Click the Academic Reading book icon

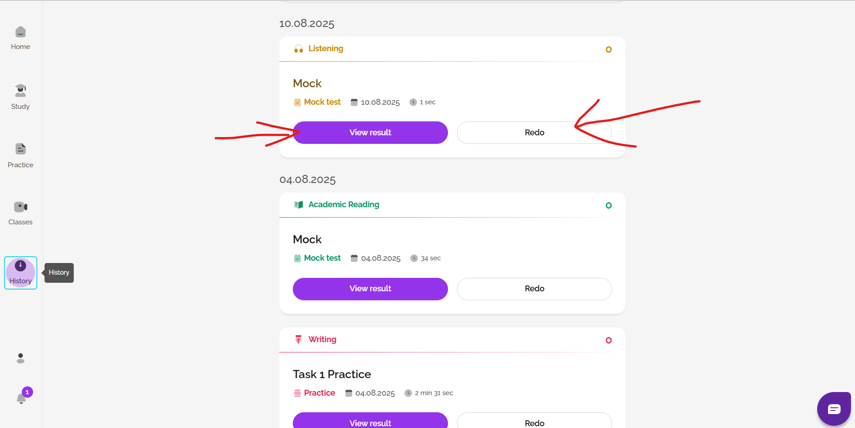click(x=298, y=205)
